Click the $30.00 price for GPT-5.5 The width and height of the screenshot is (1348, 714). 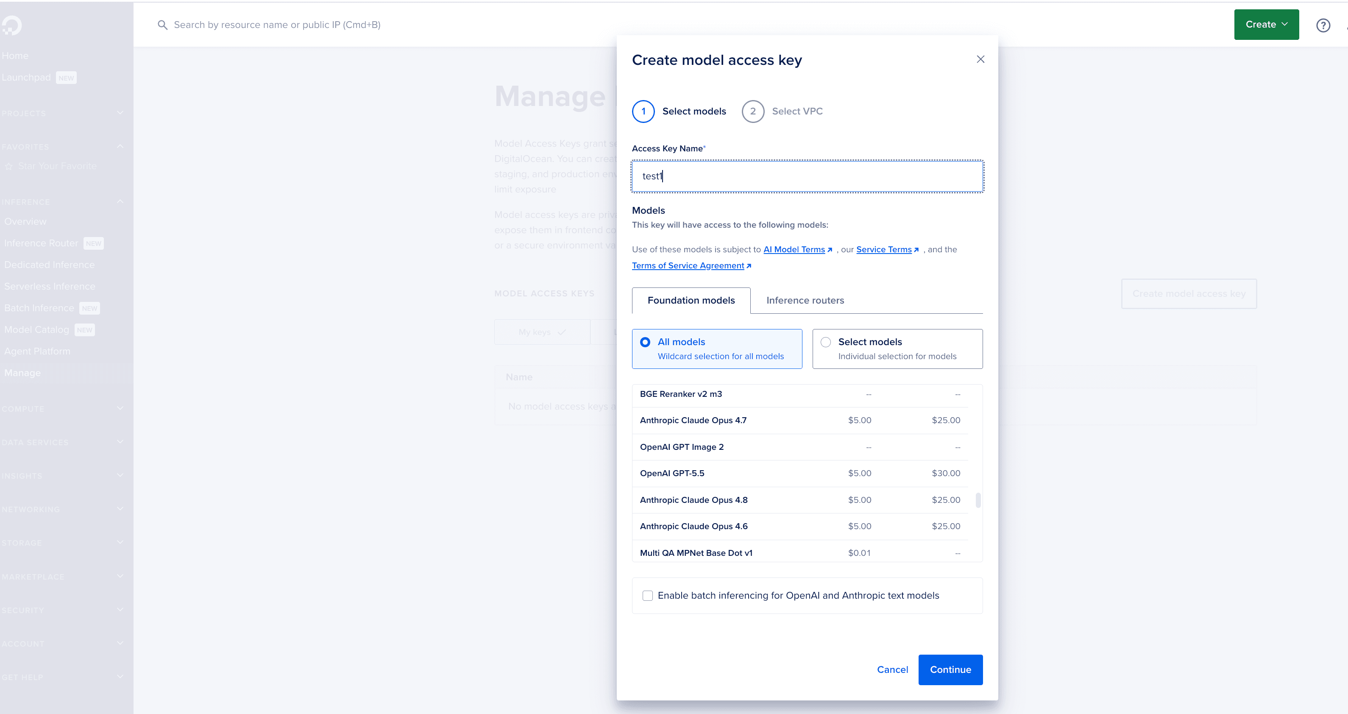pyautogui.click(x=946, y=473)
